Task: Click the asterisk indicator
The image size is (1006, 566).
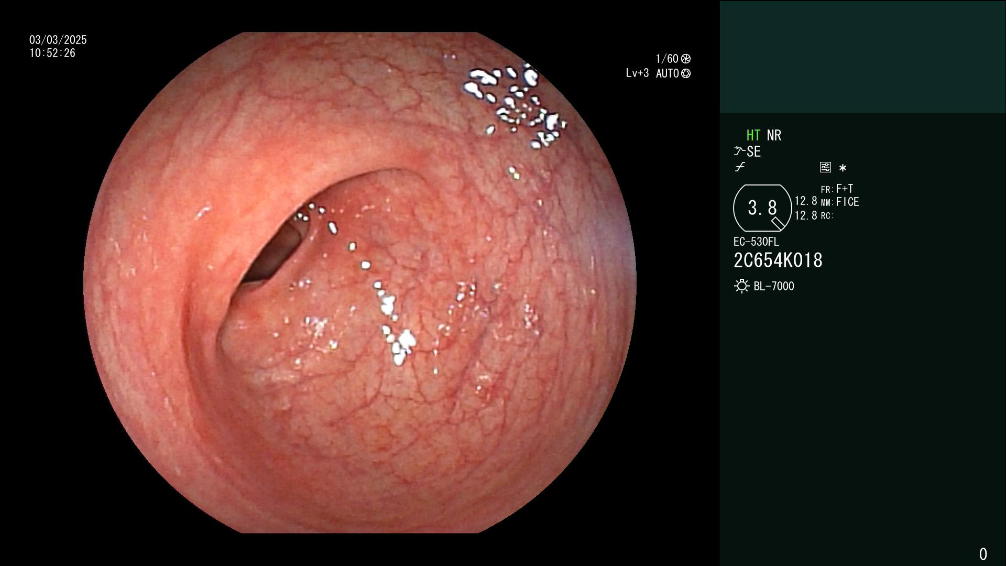Action: coord(843,168)
